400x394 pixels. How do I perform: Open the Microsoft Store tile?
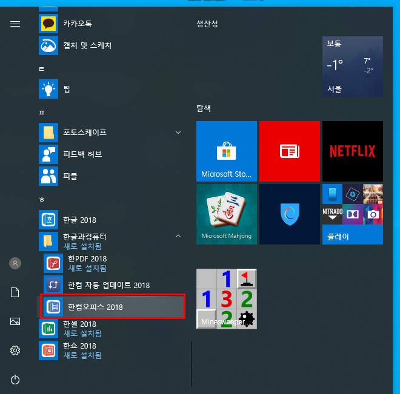[227, 151]
